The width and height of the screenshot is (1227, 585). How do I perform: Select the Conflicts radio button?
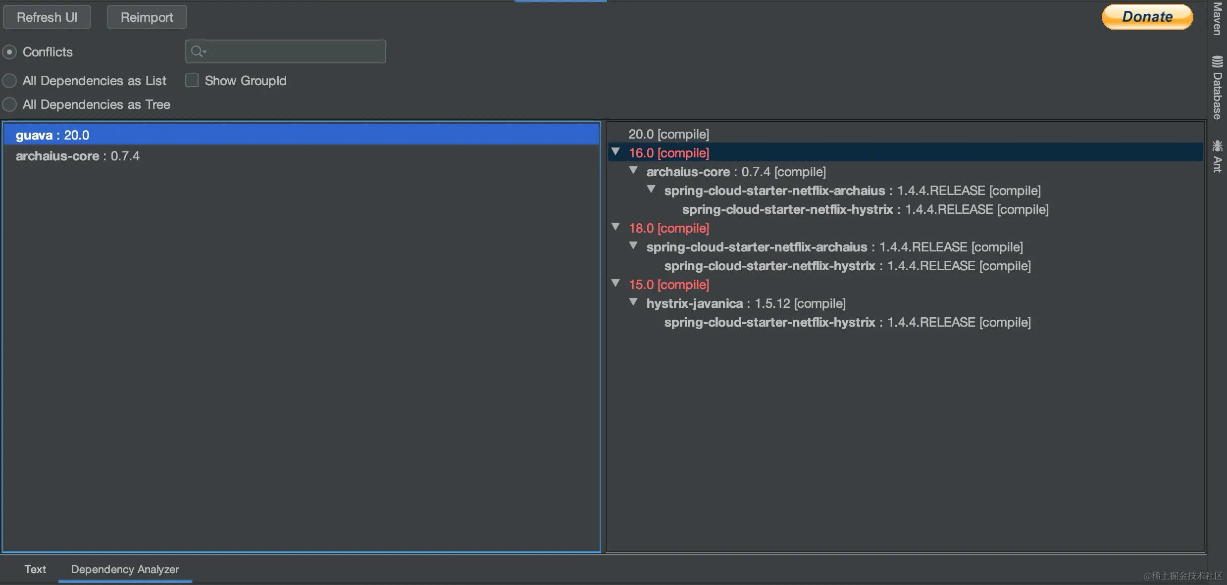coord(9,52)
